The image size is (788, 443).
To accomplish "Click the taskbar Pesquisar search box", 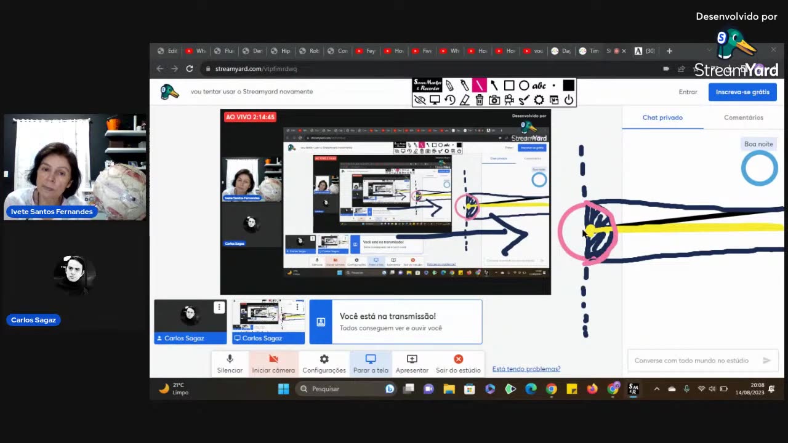I will point(345,389).
